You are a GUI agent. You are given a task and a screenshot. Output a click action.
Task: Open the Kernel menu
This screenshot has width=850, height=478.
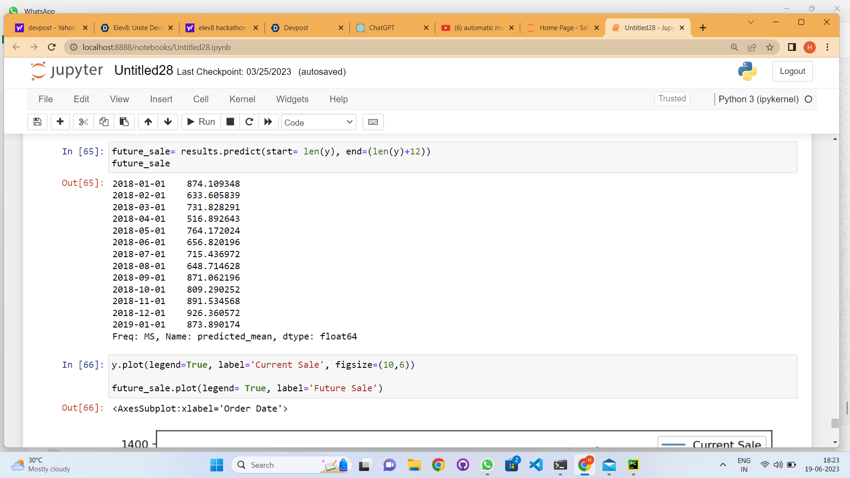pyautogui.click(x=242, y=99)
